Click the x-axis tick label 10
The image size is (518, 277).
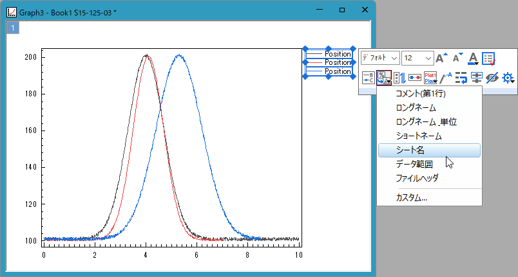[x=299, y=255]
